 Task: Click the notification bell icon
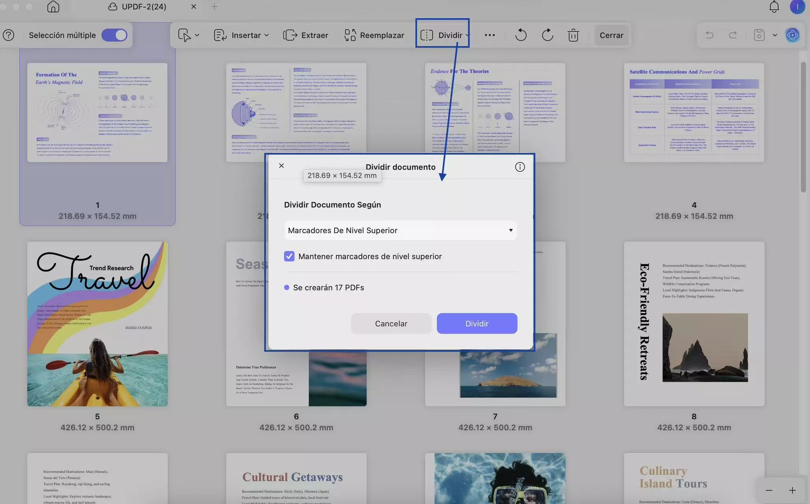[x=774, y=7]
